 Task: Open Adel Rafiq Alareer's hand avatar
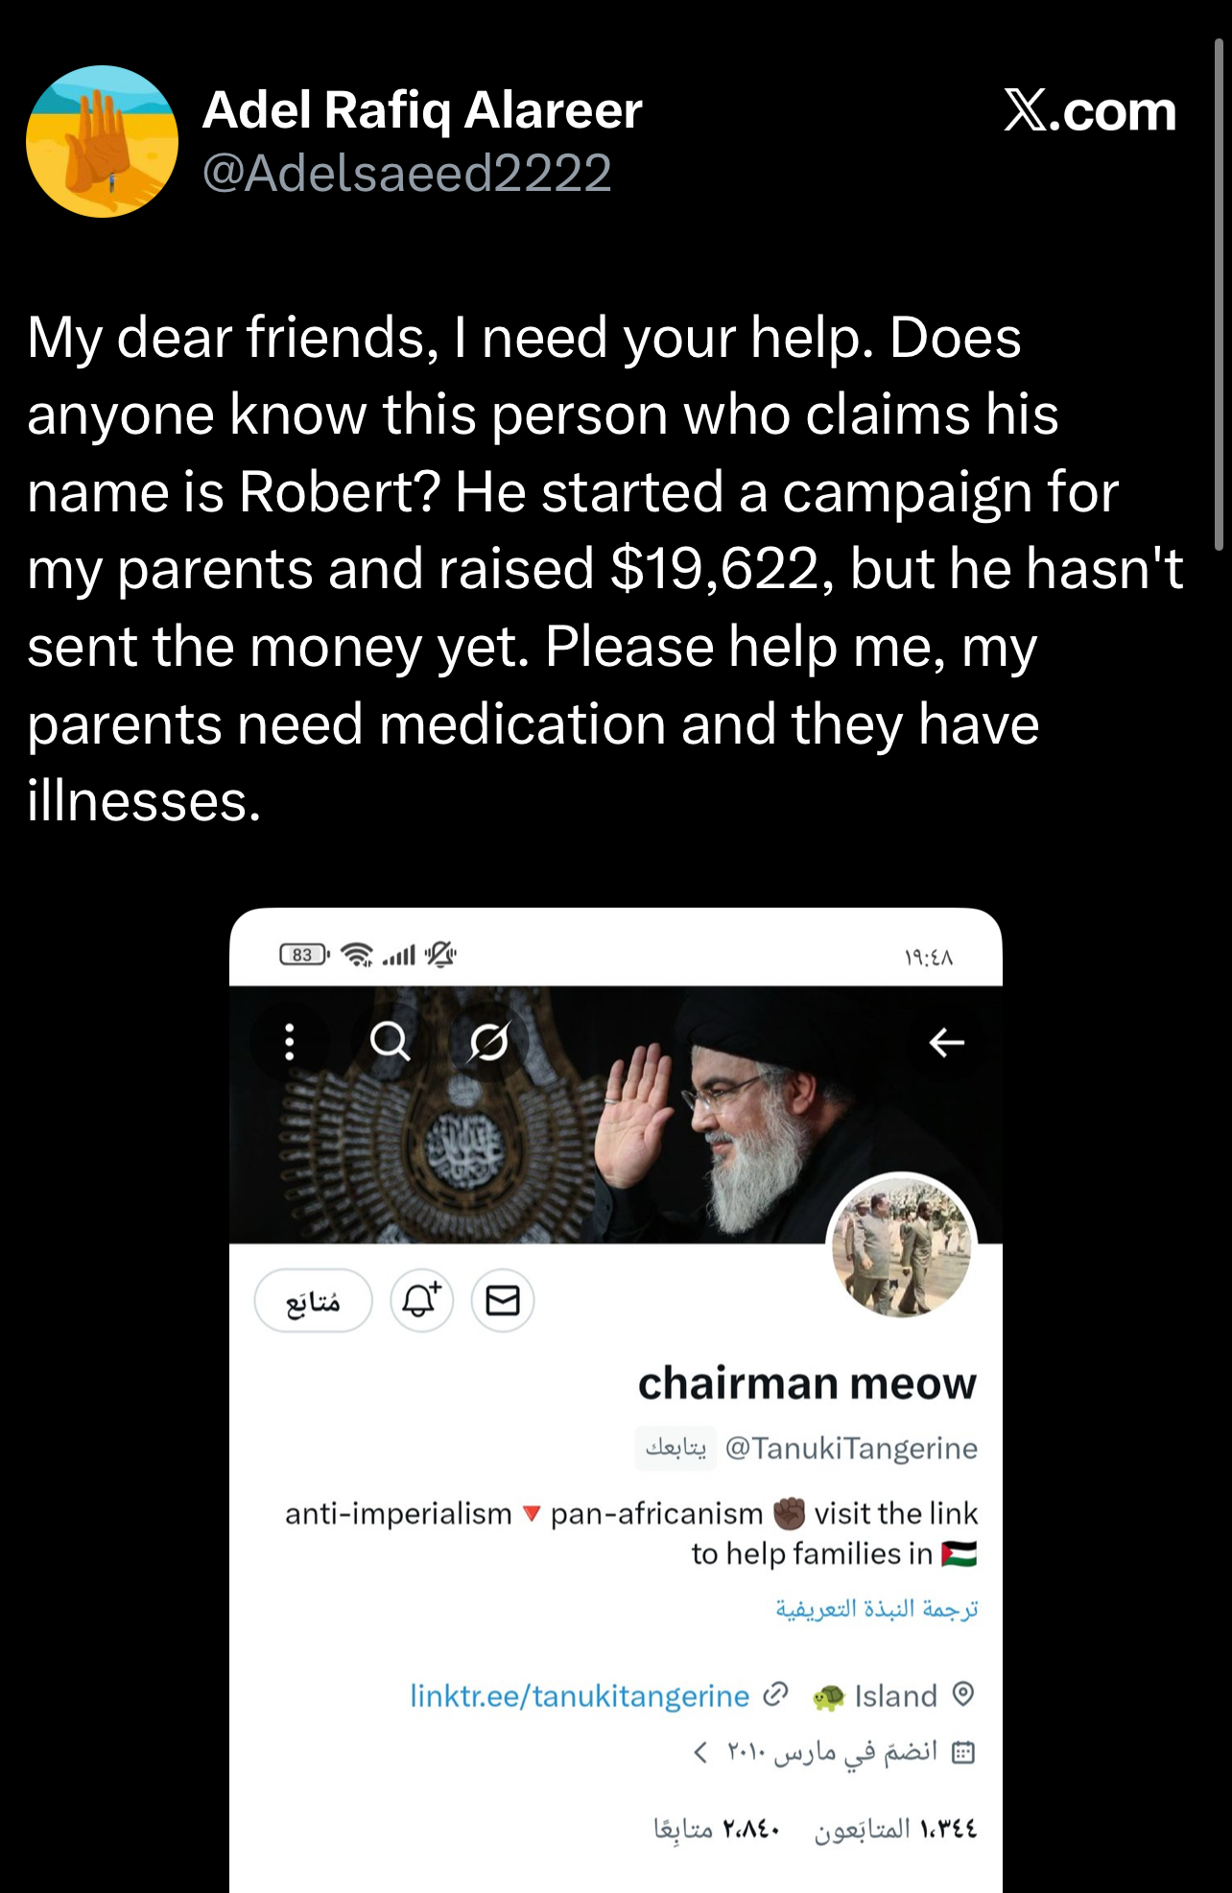coord(102,142)
